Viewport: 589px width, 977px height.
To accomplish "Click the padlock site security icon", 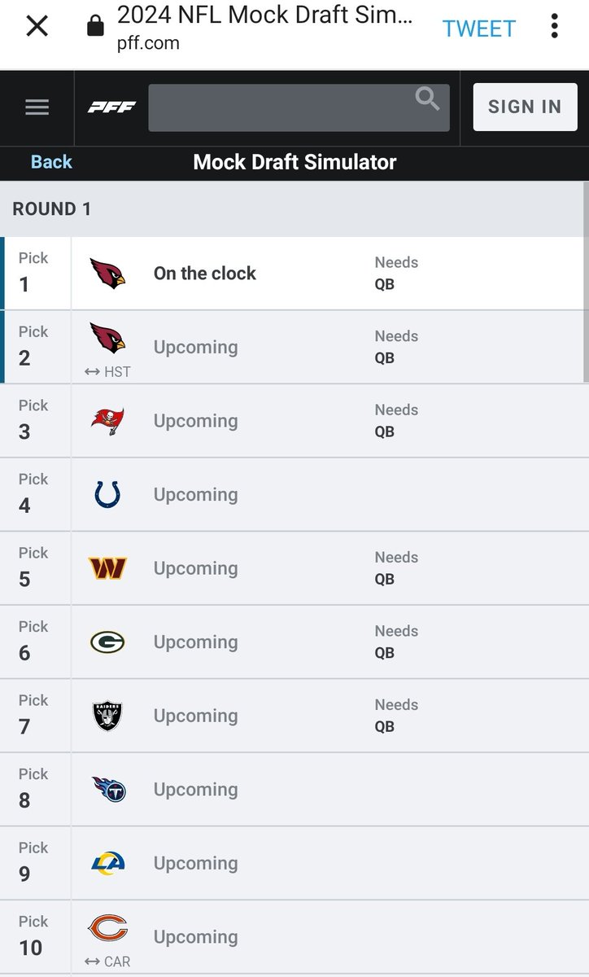I will click(95, 27).
